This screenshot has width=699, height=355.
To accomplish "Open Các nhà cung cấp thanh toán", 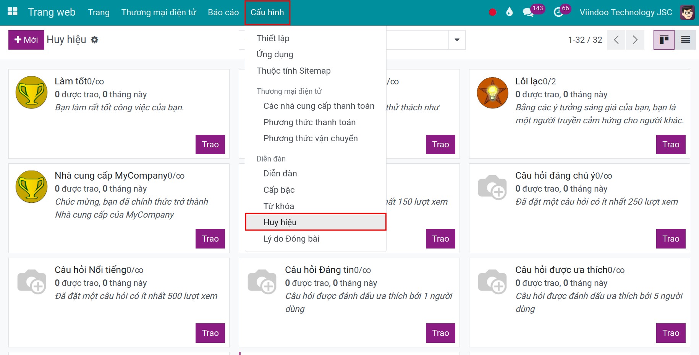I will 316,106.
